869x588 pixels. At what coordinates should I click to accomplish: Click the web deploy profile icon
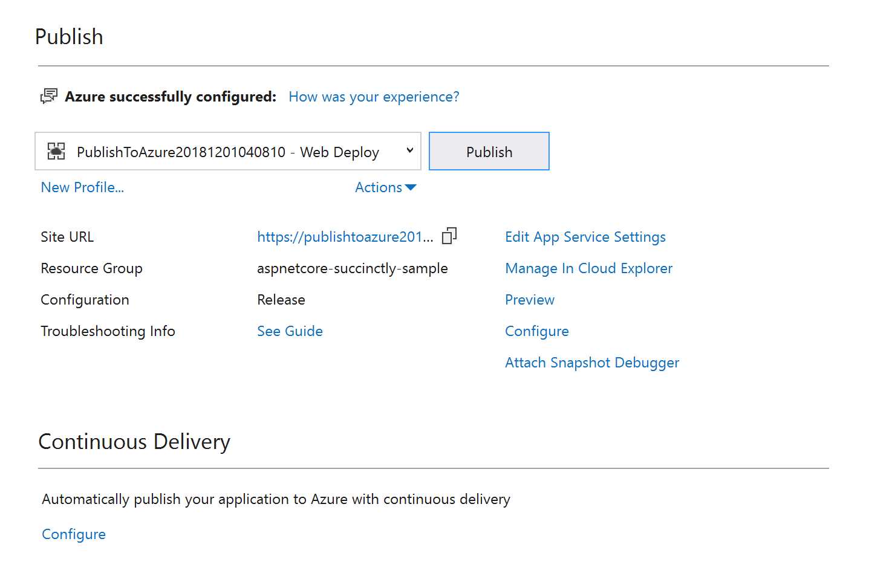coord(56,151)
